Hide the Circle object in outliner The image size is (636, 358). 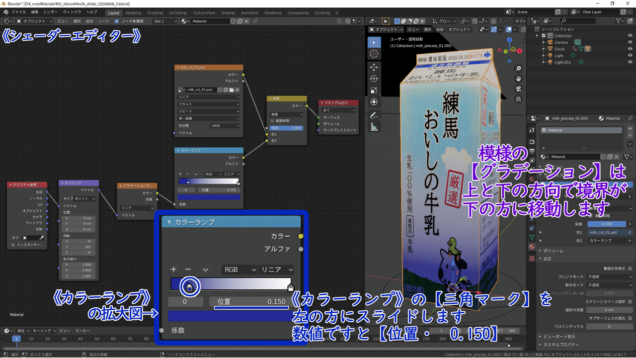tap(630, 49)
